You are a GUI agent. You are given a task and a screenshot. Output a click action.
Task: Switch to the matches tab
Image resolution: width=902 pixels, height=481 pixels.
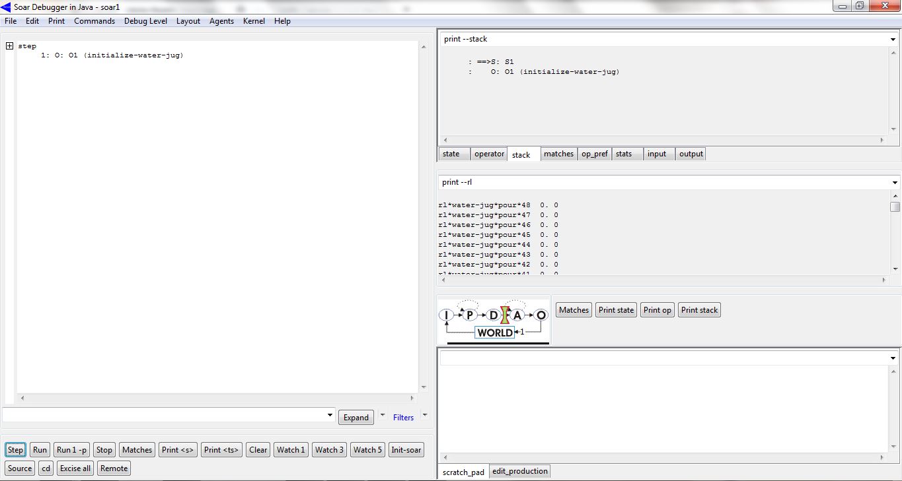click(558, 154)
